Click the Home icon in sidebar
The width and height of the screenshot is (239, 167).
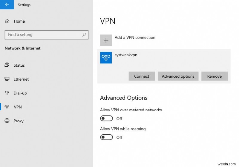point(7,21)
